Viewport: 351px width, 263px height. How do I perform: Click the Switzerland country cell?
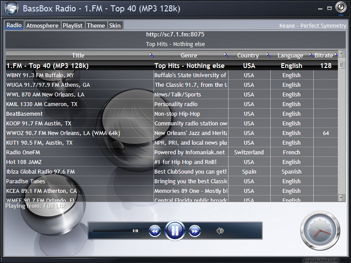point(249,152)
